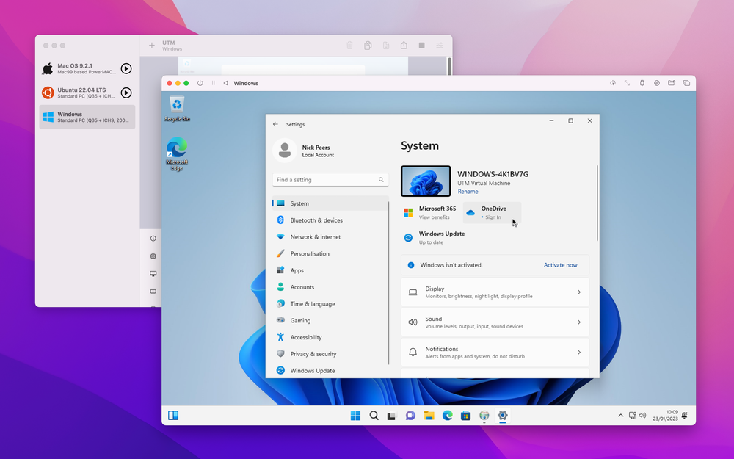Click Rename under the PC name
This screenshot has width=734, height=459.
point(468,192)
